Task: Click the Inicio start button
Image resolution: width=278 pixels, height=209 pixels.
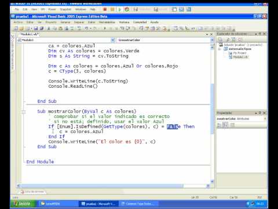Action: 23,204
